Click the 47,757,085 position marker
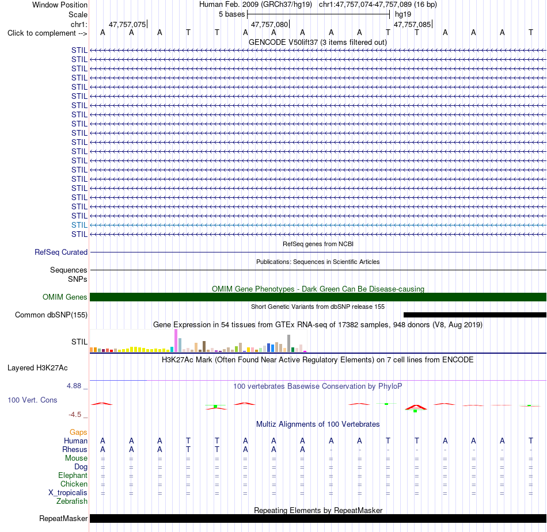The image size is (547, 532). 413,24
